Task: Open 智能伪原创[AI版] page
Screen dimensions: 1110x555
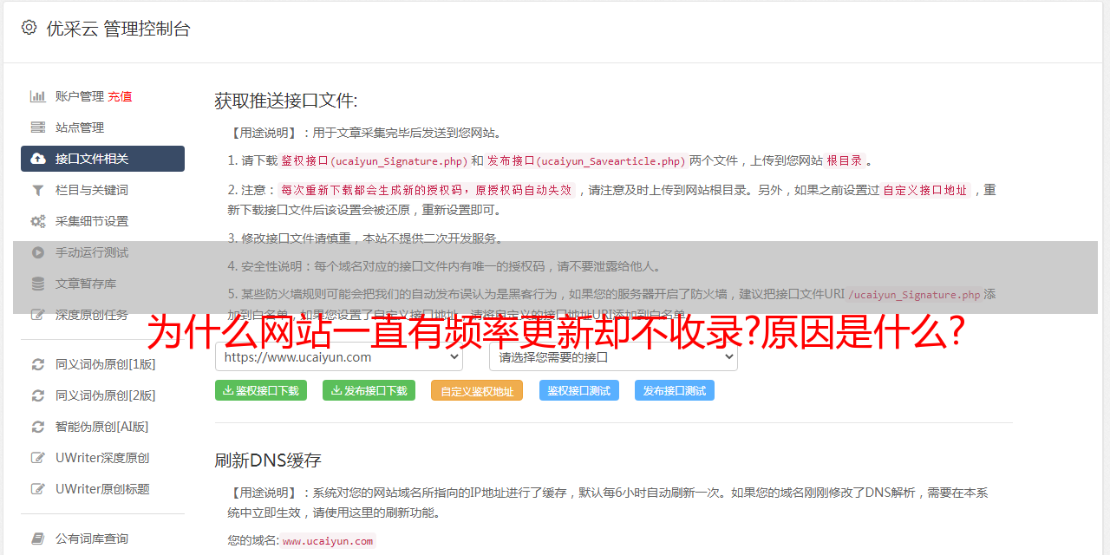Action: tap(102, 427)
